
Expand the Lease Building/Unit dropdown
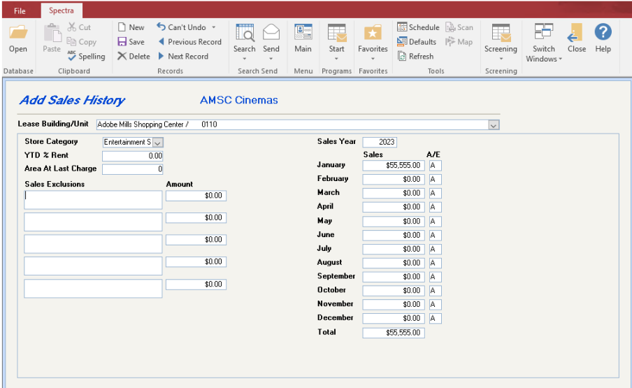(x=494, y=125)
